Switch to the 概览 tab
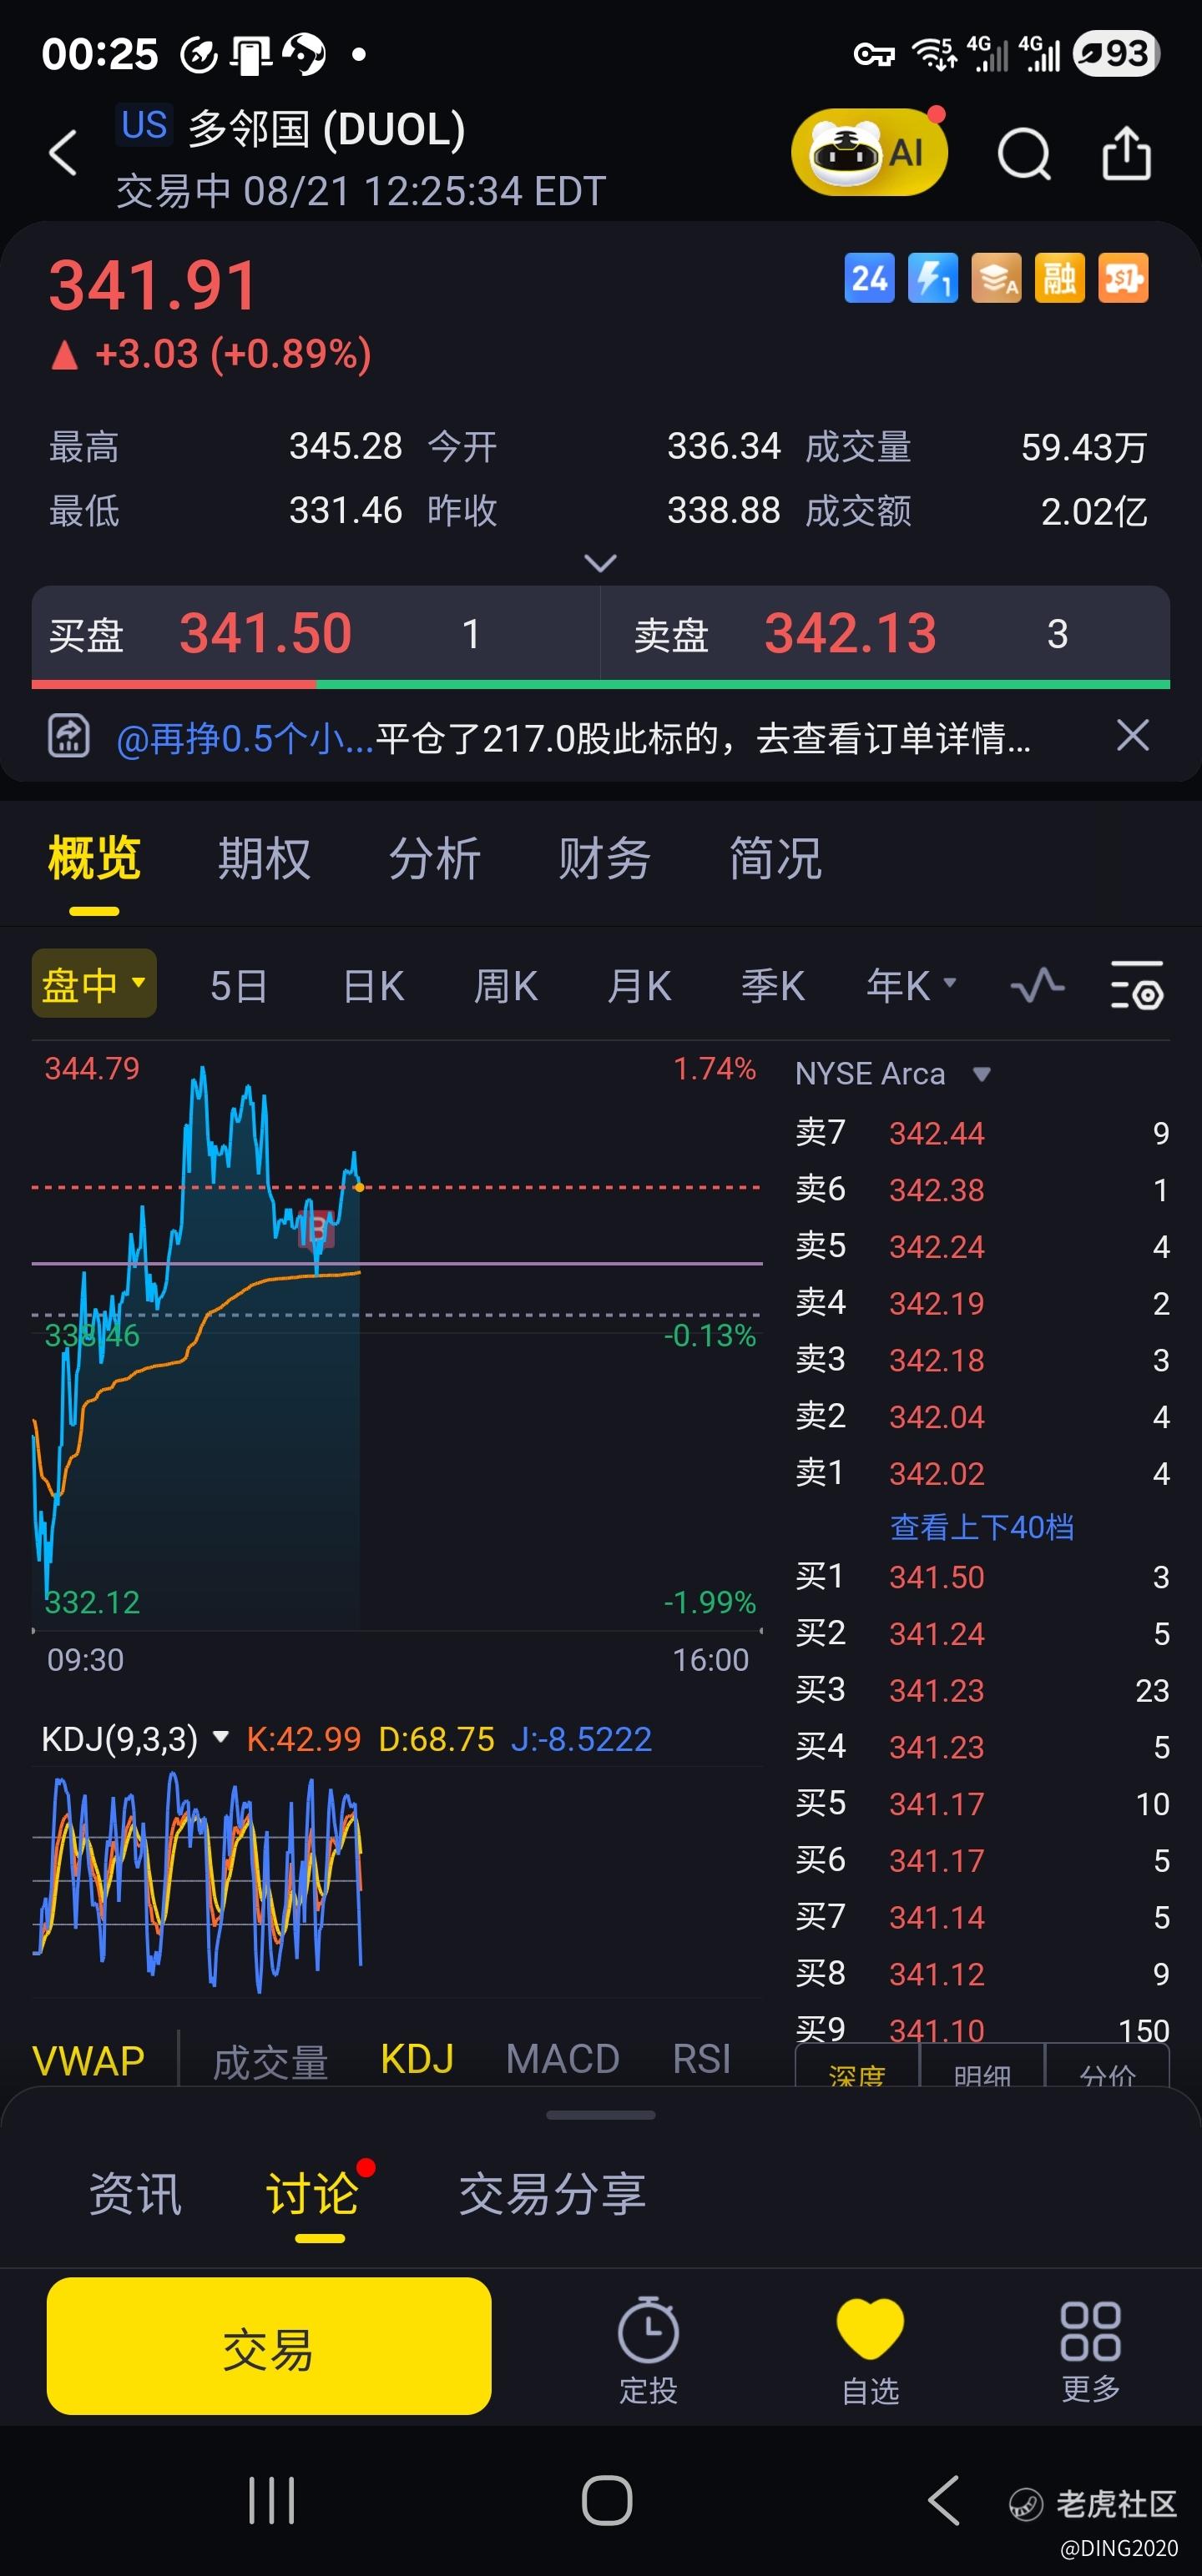Screen dimensions: 1202x2576 [x=94, y=859]
